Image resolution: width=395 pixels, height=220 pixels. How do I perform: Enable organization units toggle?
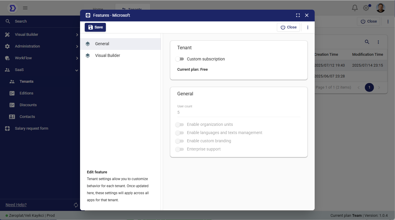tap(179, 125)
